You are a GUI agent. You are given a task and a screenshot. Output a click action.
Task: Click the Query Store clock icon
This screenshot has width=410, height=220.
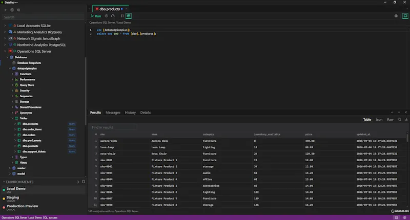click(x=16, y=85)
